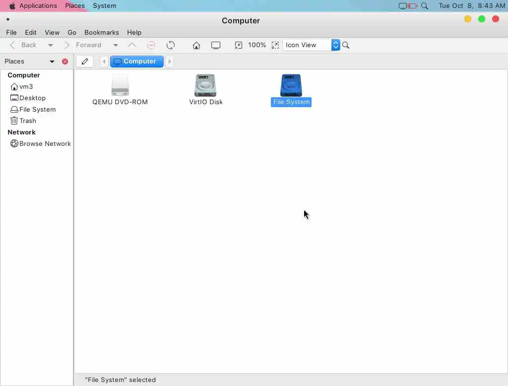Open File System in sidebar
Image resolution: width=508 pixels, height=386 pixels.
33,110
